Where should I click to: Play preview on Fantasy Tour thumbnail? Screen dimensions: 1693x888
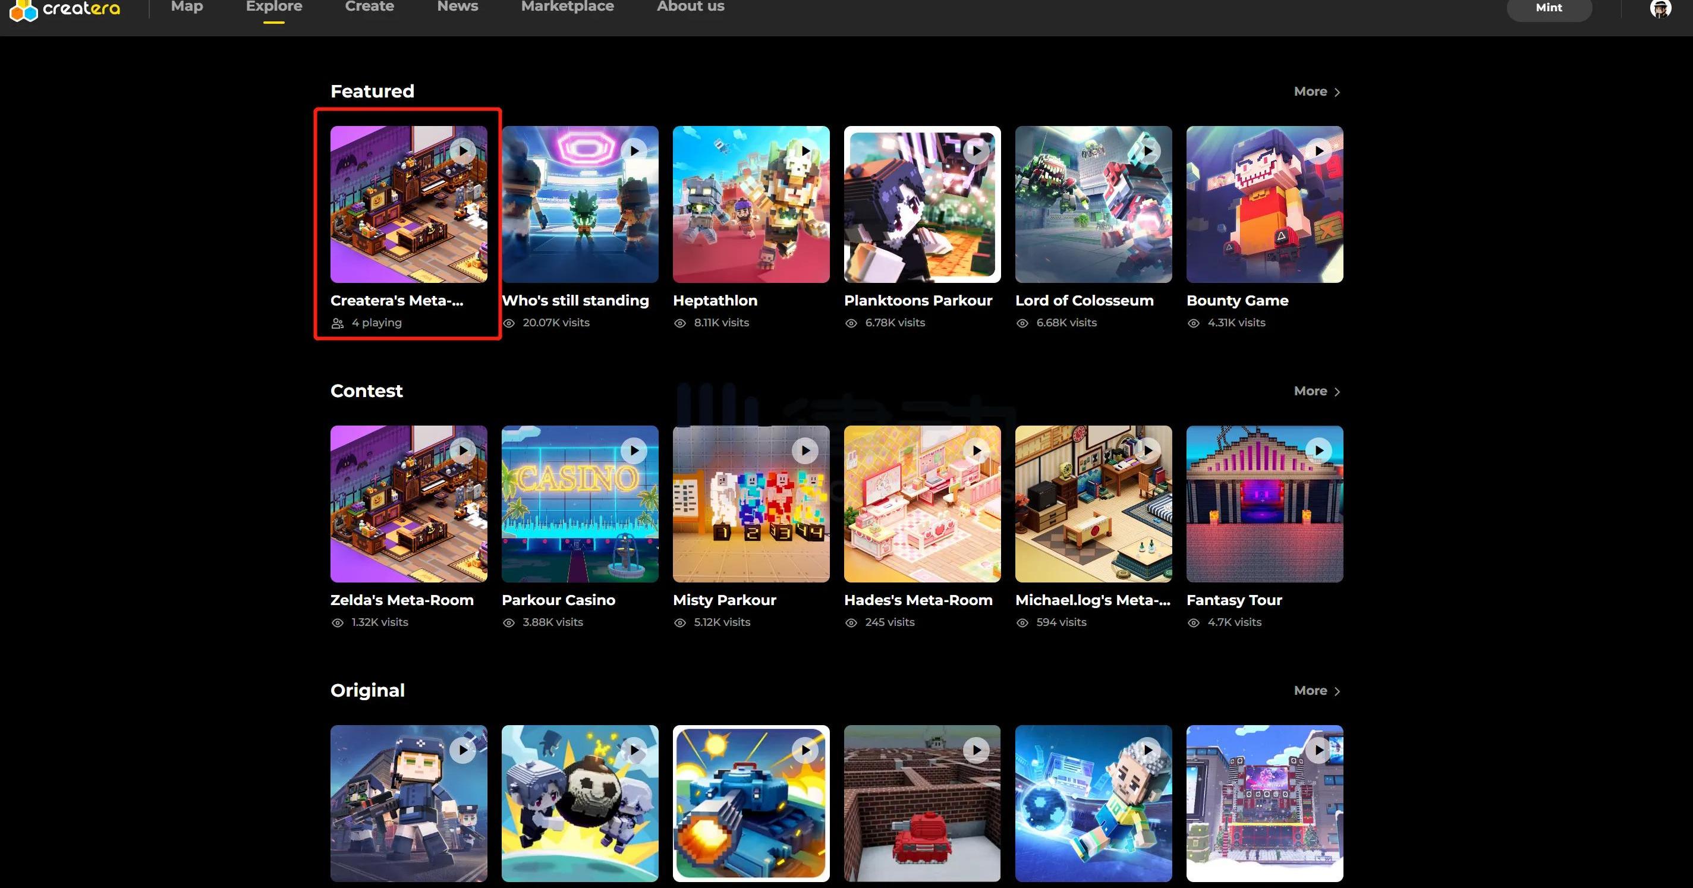[x=1319, y=451]
